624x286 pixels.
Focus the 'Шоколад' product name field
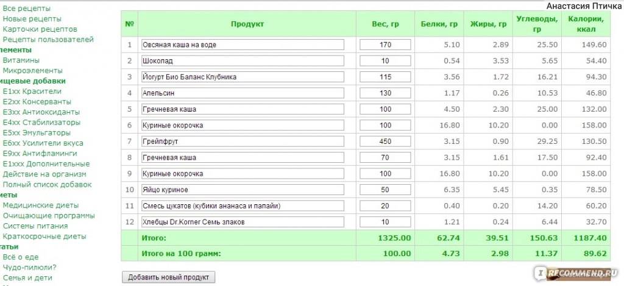pyautogui.click(x=242, y=61)
